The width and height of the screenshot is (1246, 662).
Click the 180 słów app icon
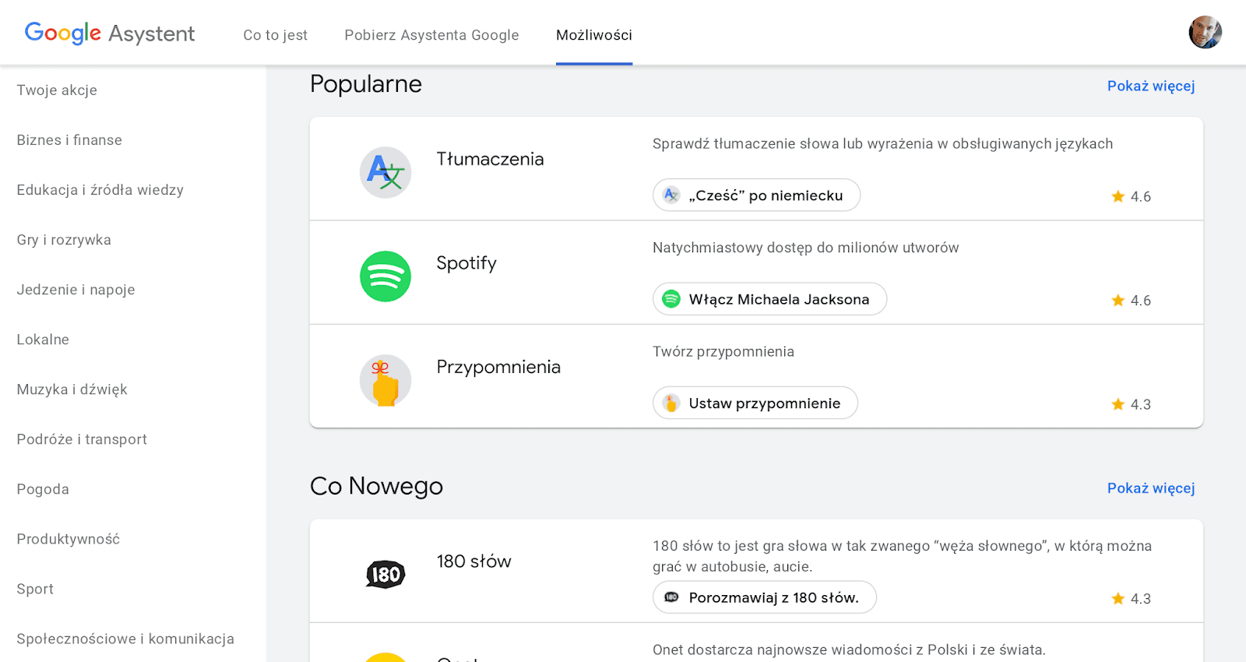[x=385, y=575]
